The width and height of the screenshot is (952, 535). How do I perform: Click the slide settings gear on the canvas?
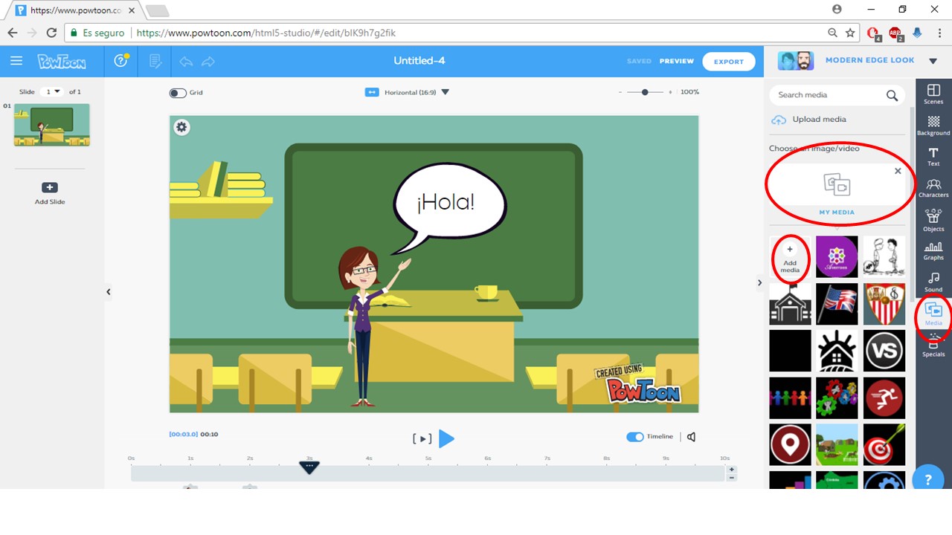pyautogui.click(x=181, y=127)
